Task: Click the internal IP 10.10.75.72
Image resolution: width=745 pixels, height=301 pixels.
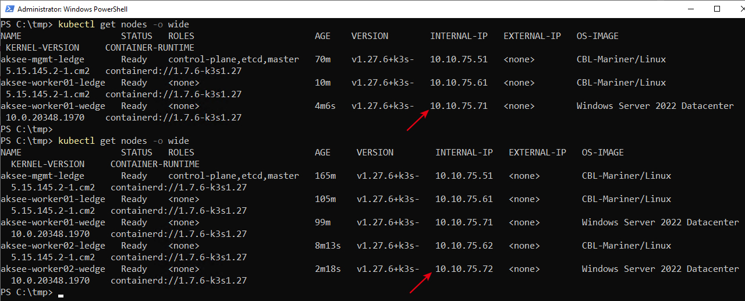Action: point(464,269)
